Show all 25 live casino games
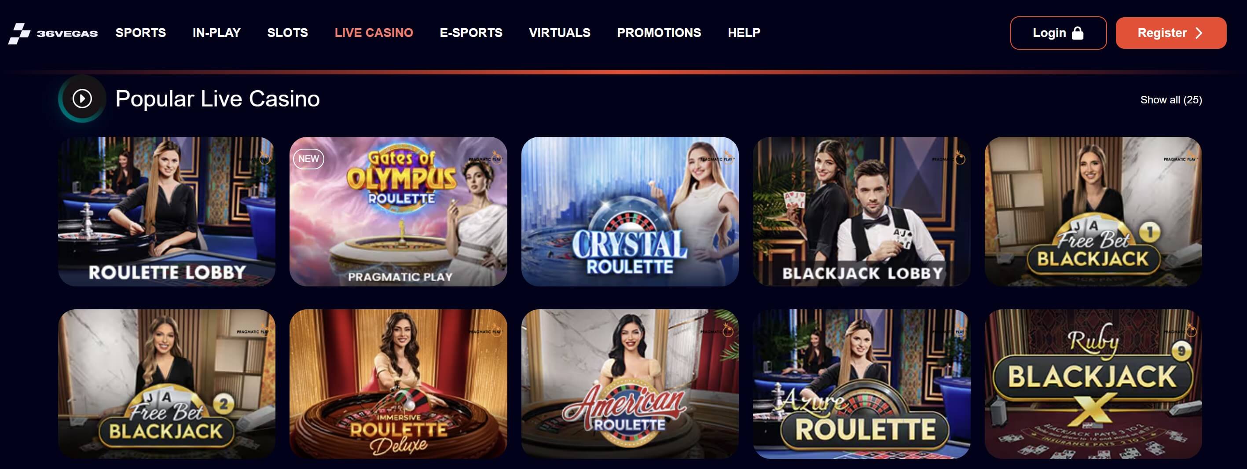Viewport: 1247px width, 469px height. 1171,100
